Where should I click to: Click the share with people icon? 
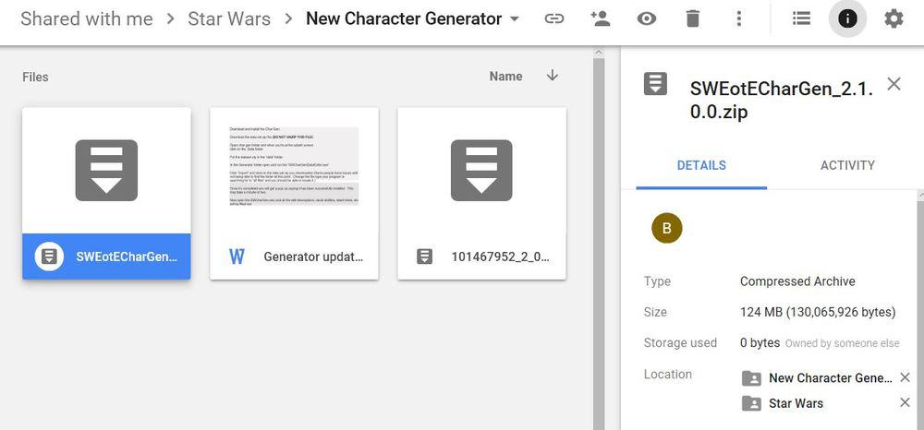(601, 19)
